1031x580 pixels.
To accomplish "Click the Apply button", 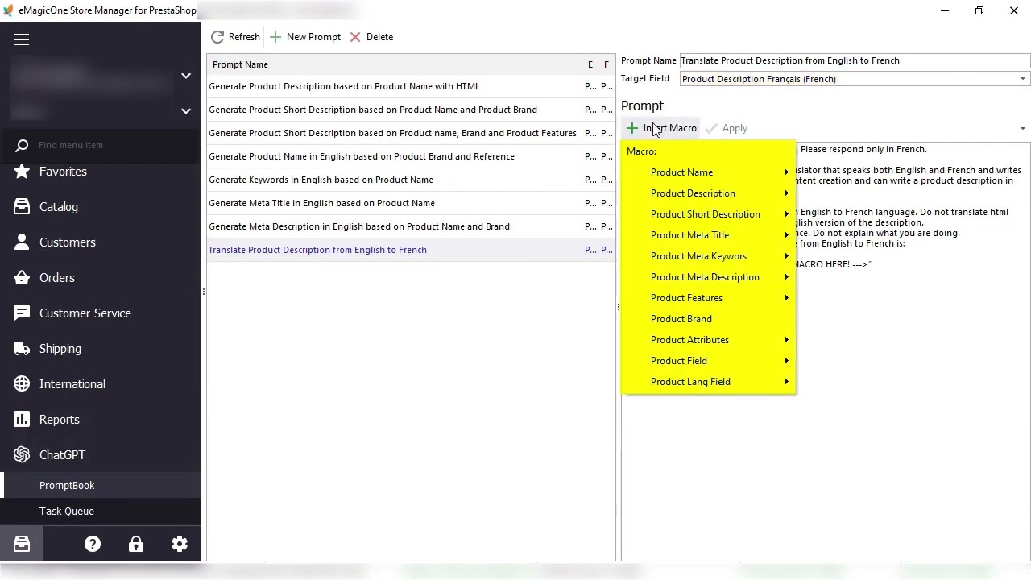I will click(x=727, y=128).
